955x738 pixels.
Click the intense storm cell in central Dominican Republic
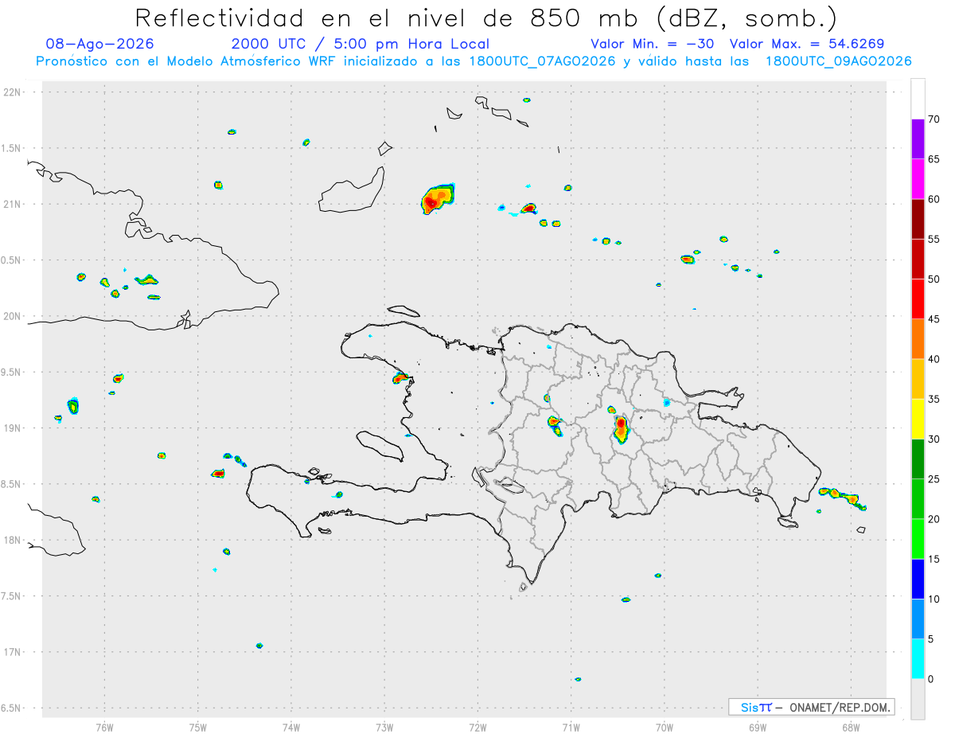(x=622, y=430)
